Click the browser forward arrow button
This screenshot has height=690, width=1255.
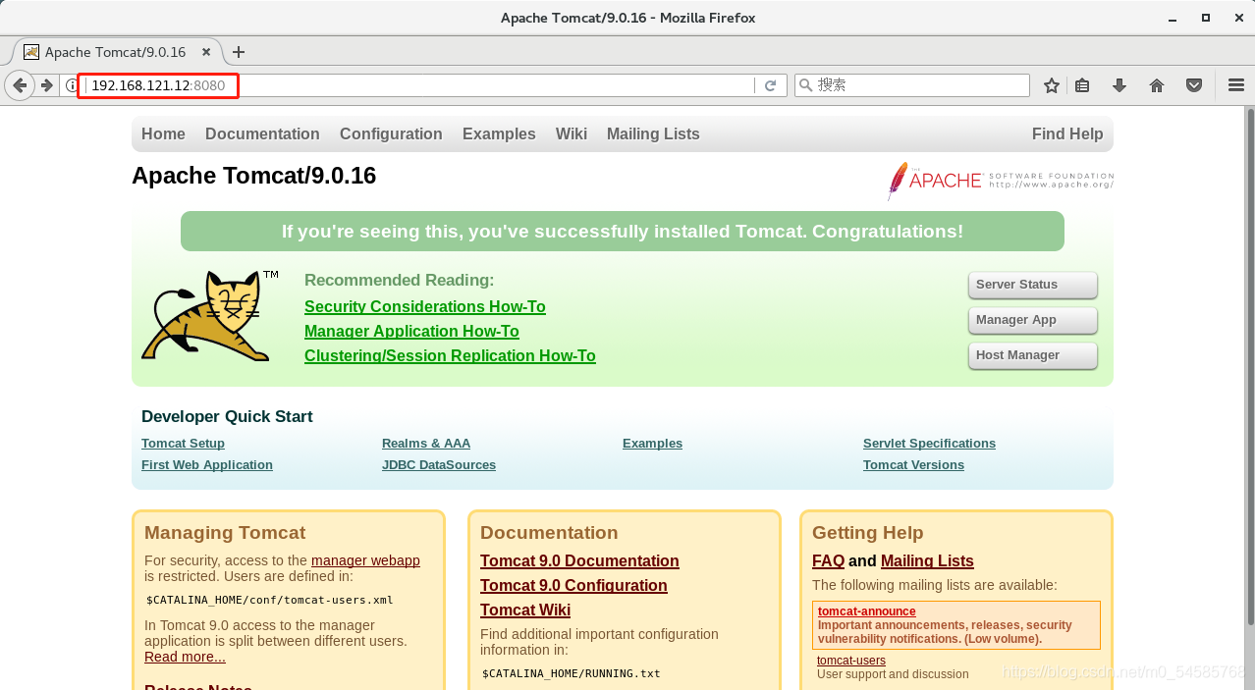pos(46,85)
